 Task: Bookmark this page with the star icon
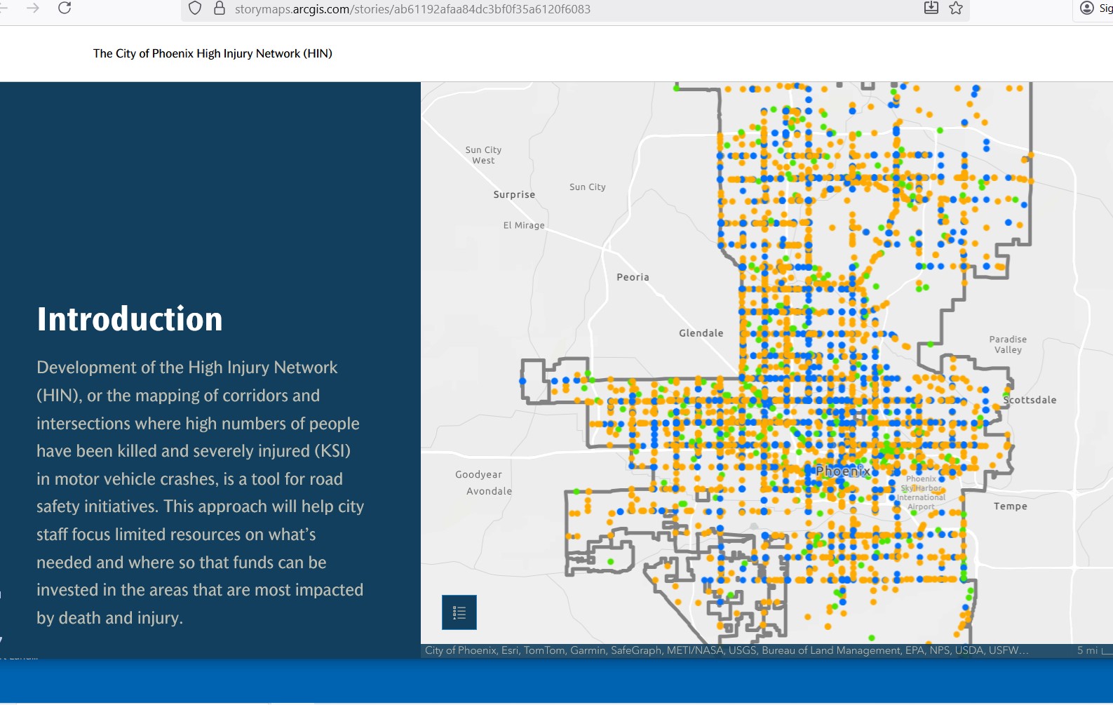(956, 8)
